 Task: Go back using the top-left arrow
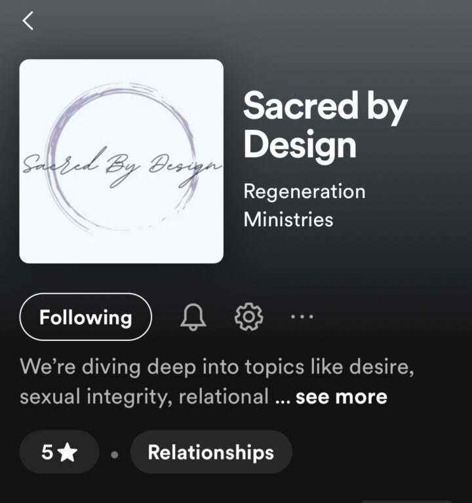point(28,21)
